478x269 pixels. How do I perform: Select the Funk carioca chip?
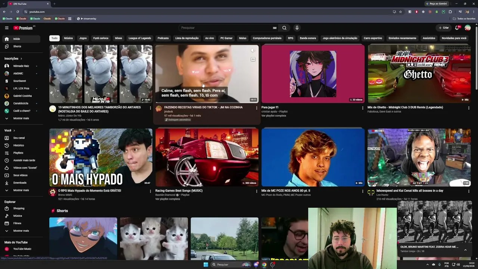[x=101, y=38]
